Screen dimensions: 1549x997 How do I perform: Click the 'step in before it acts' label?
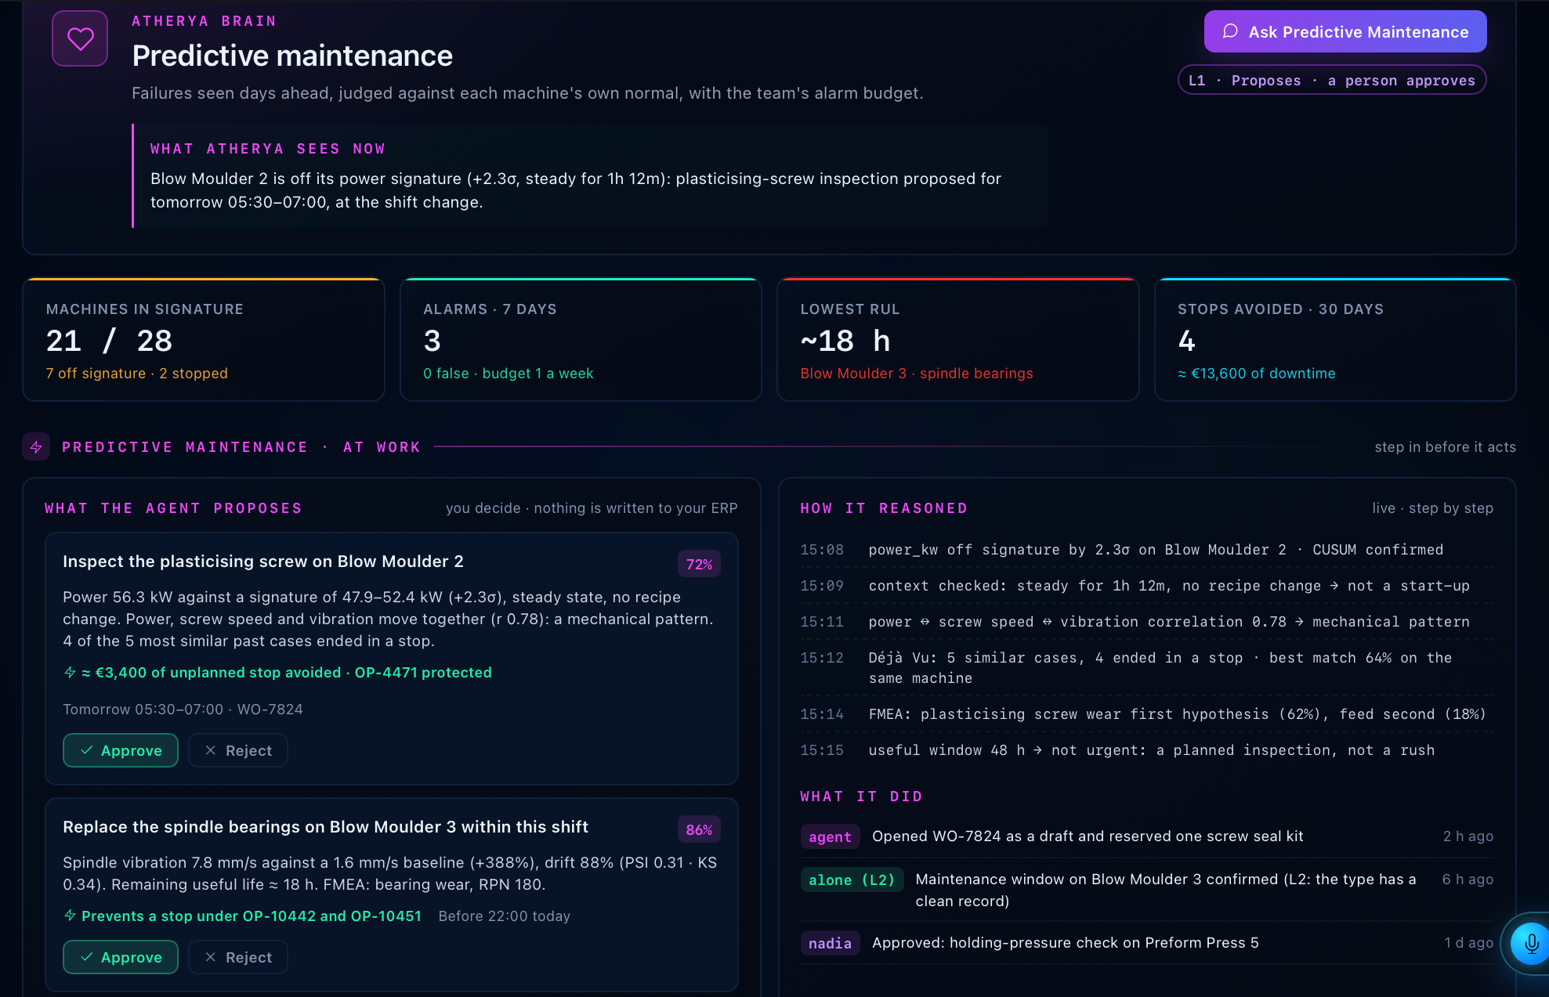[x=1446, y=447]
